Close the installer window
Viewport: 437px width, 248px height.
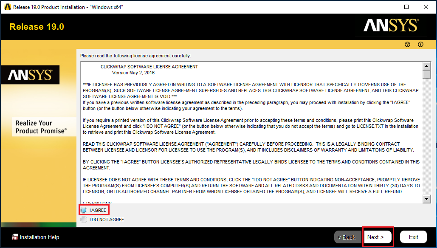[x=426, y=7]
